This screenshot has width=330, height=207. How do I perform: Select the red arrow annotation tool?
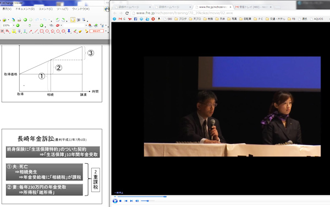click(x=31, y=31)
